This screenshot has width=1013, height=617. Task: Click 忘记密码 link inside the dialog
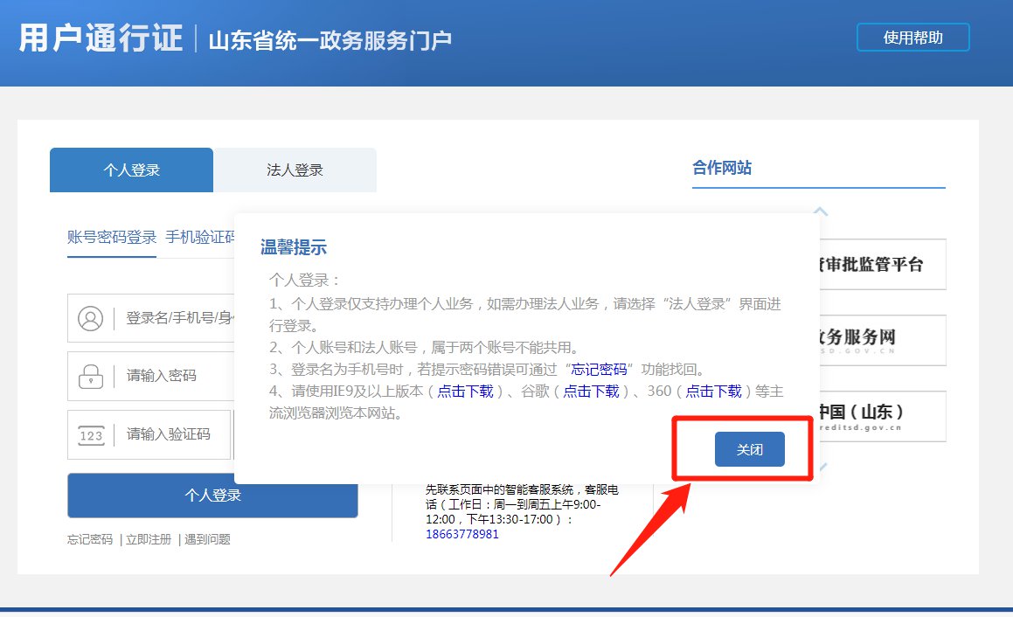click(600, 369)
